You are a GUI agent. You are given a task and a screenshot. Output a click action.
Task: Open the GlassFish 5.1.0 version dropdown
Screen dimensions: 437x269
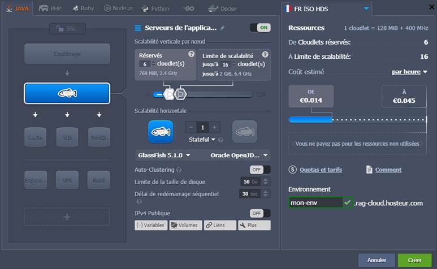[x=164, y=155]
